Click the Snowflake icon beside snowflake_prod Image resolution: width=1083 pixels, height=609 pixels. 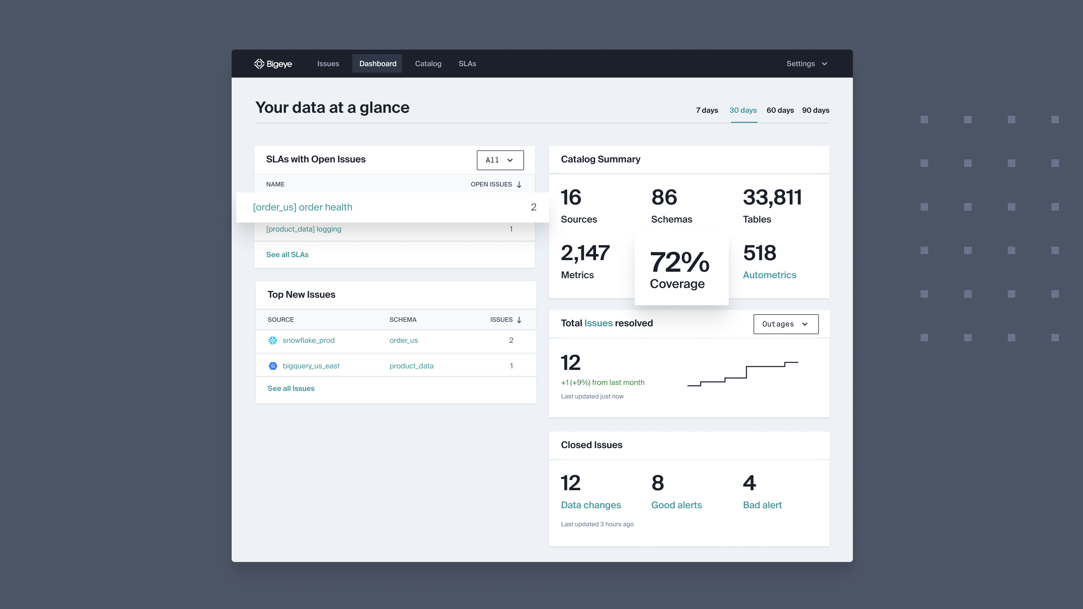(x=272, y=341)
